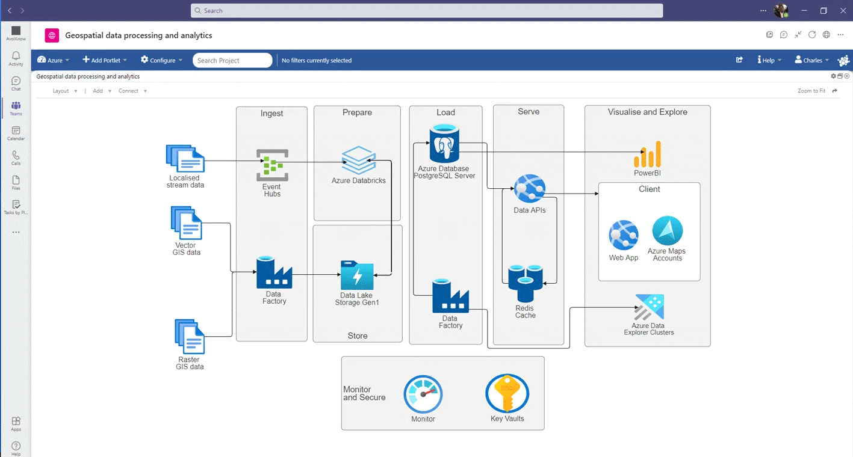The width and height of the screenshot is (853, 457).
Task: Expand the Layout menu
Action: [65, 91]
